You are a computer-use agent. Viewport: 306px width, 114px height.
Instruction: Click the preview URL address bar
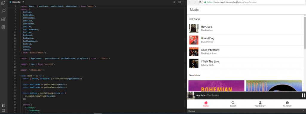[254, 2]
